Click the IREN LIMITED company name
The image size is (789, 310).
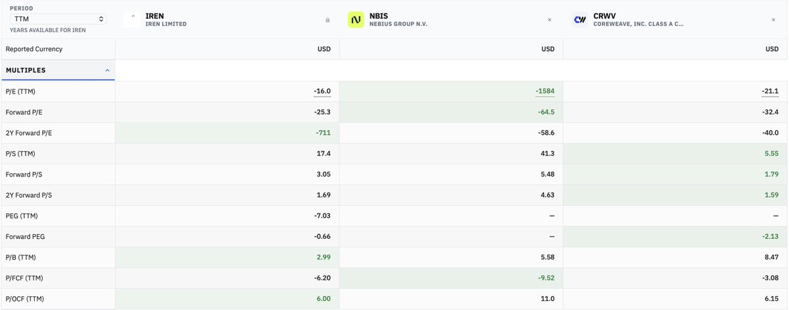(166, 24)
